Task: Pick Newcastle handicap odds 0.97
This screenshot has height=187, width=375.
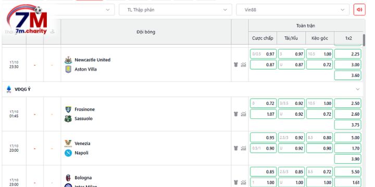Action: (264, 54)
